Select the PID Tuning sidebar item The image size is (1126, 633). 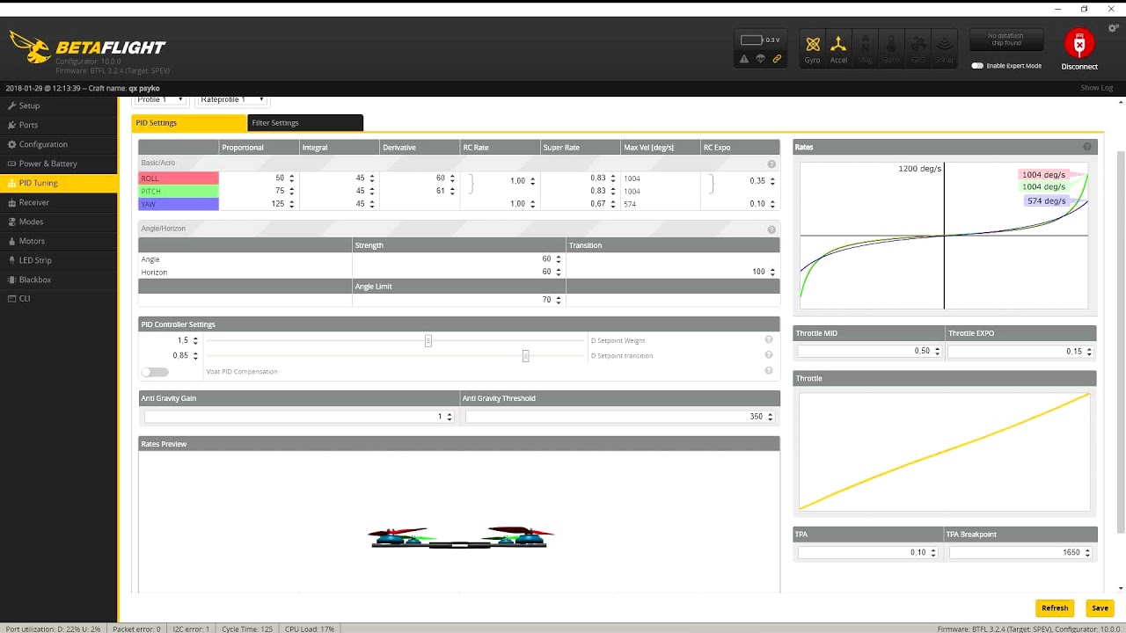[x=58, y=183]
